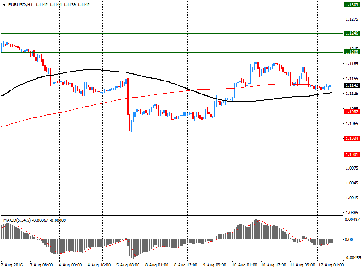Click the 1.1155 price axis value
Image resolution: width=361 pixels, height=270 pixels.
(352, 79)
